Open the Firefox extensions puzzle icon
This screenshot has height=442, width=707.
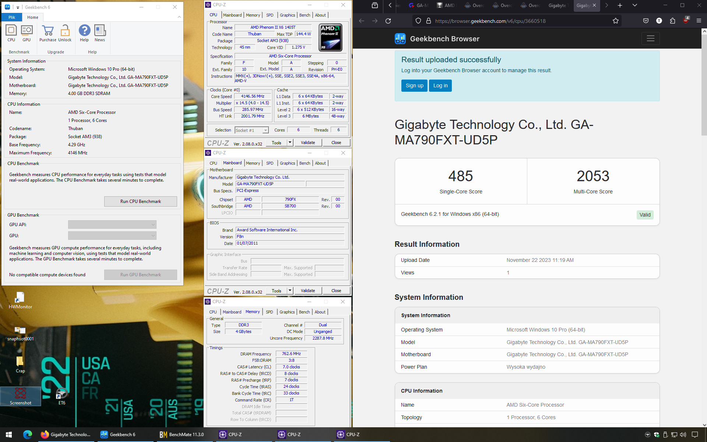click(x=672, y=21)
